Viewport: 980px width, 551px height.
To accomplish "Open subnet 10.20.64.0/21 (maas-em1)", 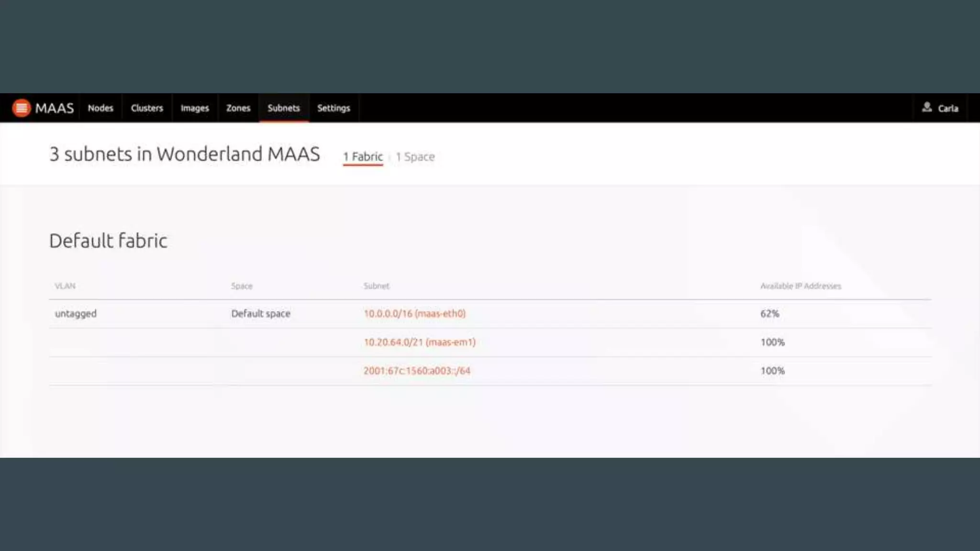I will [420, 342].
